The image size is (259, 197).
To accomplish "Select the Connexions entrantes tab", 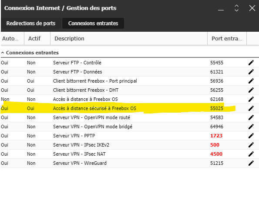I will click(93, 23).
